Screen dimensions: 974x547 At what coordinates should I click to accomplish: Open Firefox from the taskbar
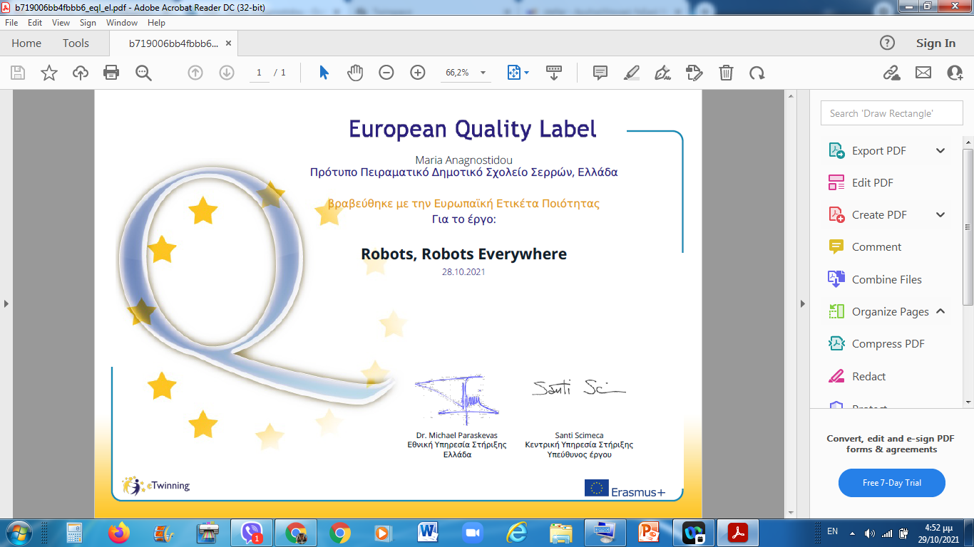click(119, 533)
